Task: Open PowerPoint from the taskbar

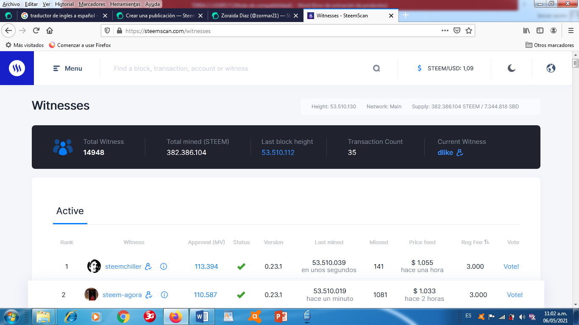Action: click(281, 316)
